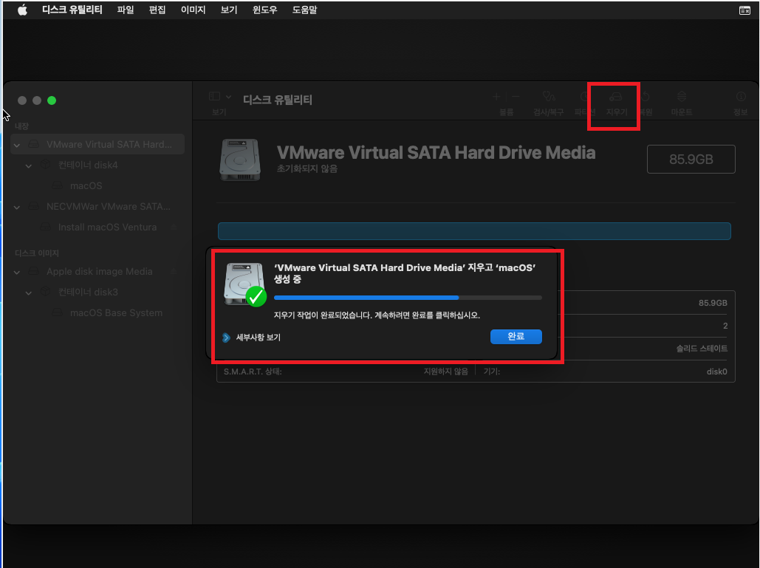Click the 파티션 partition icon
The height and width of the screenshot is (568, 760).
coord(584,97)
